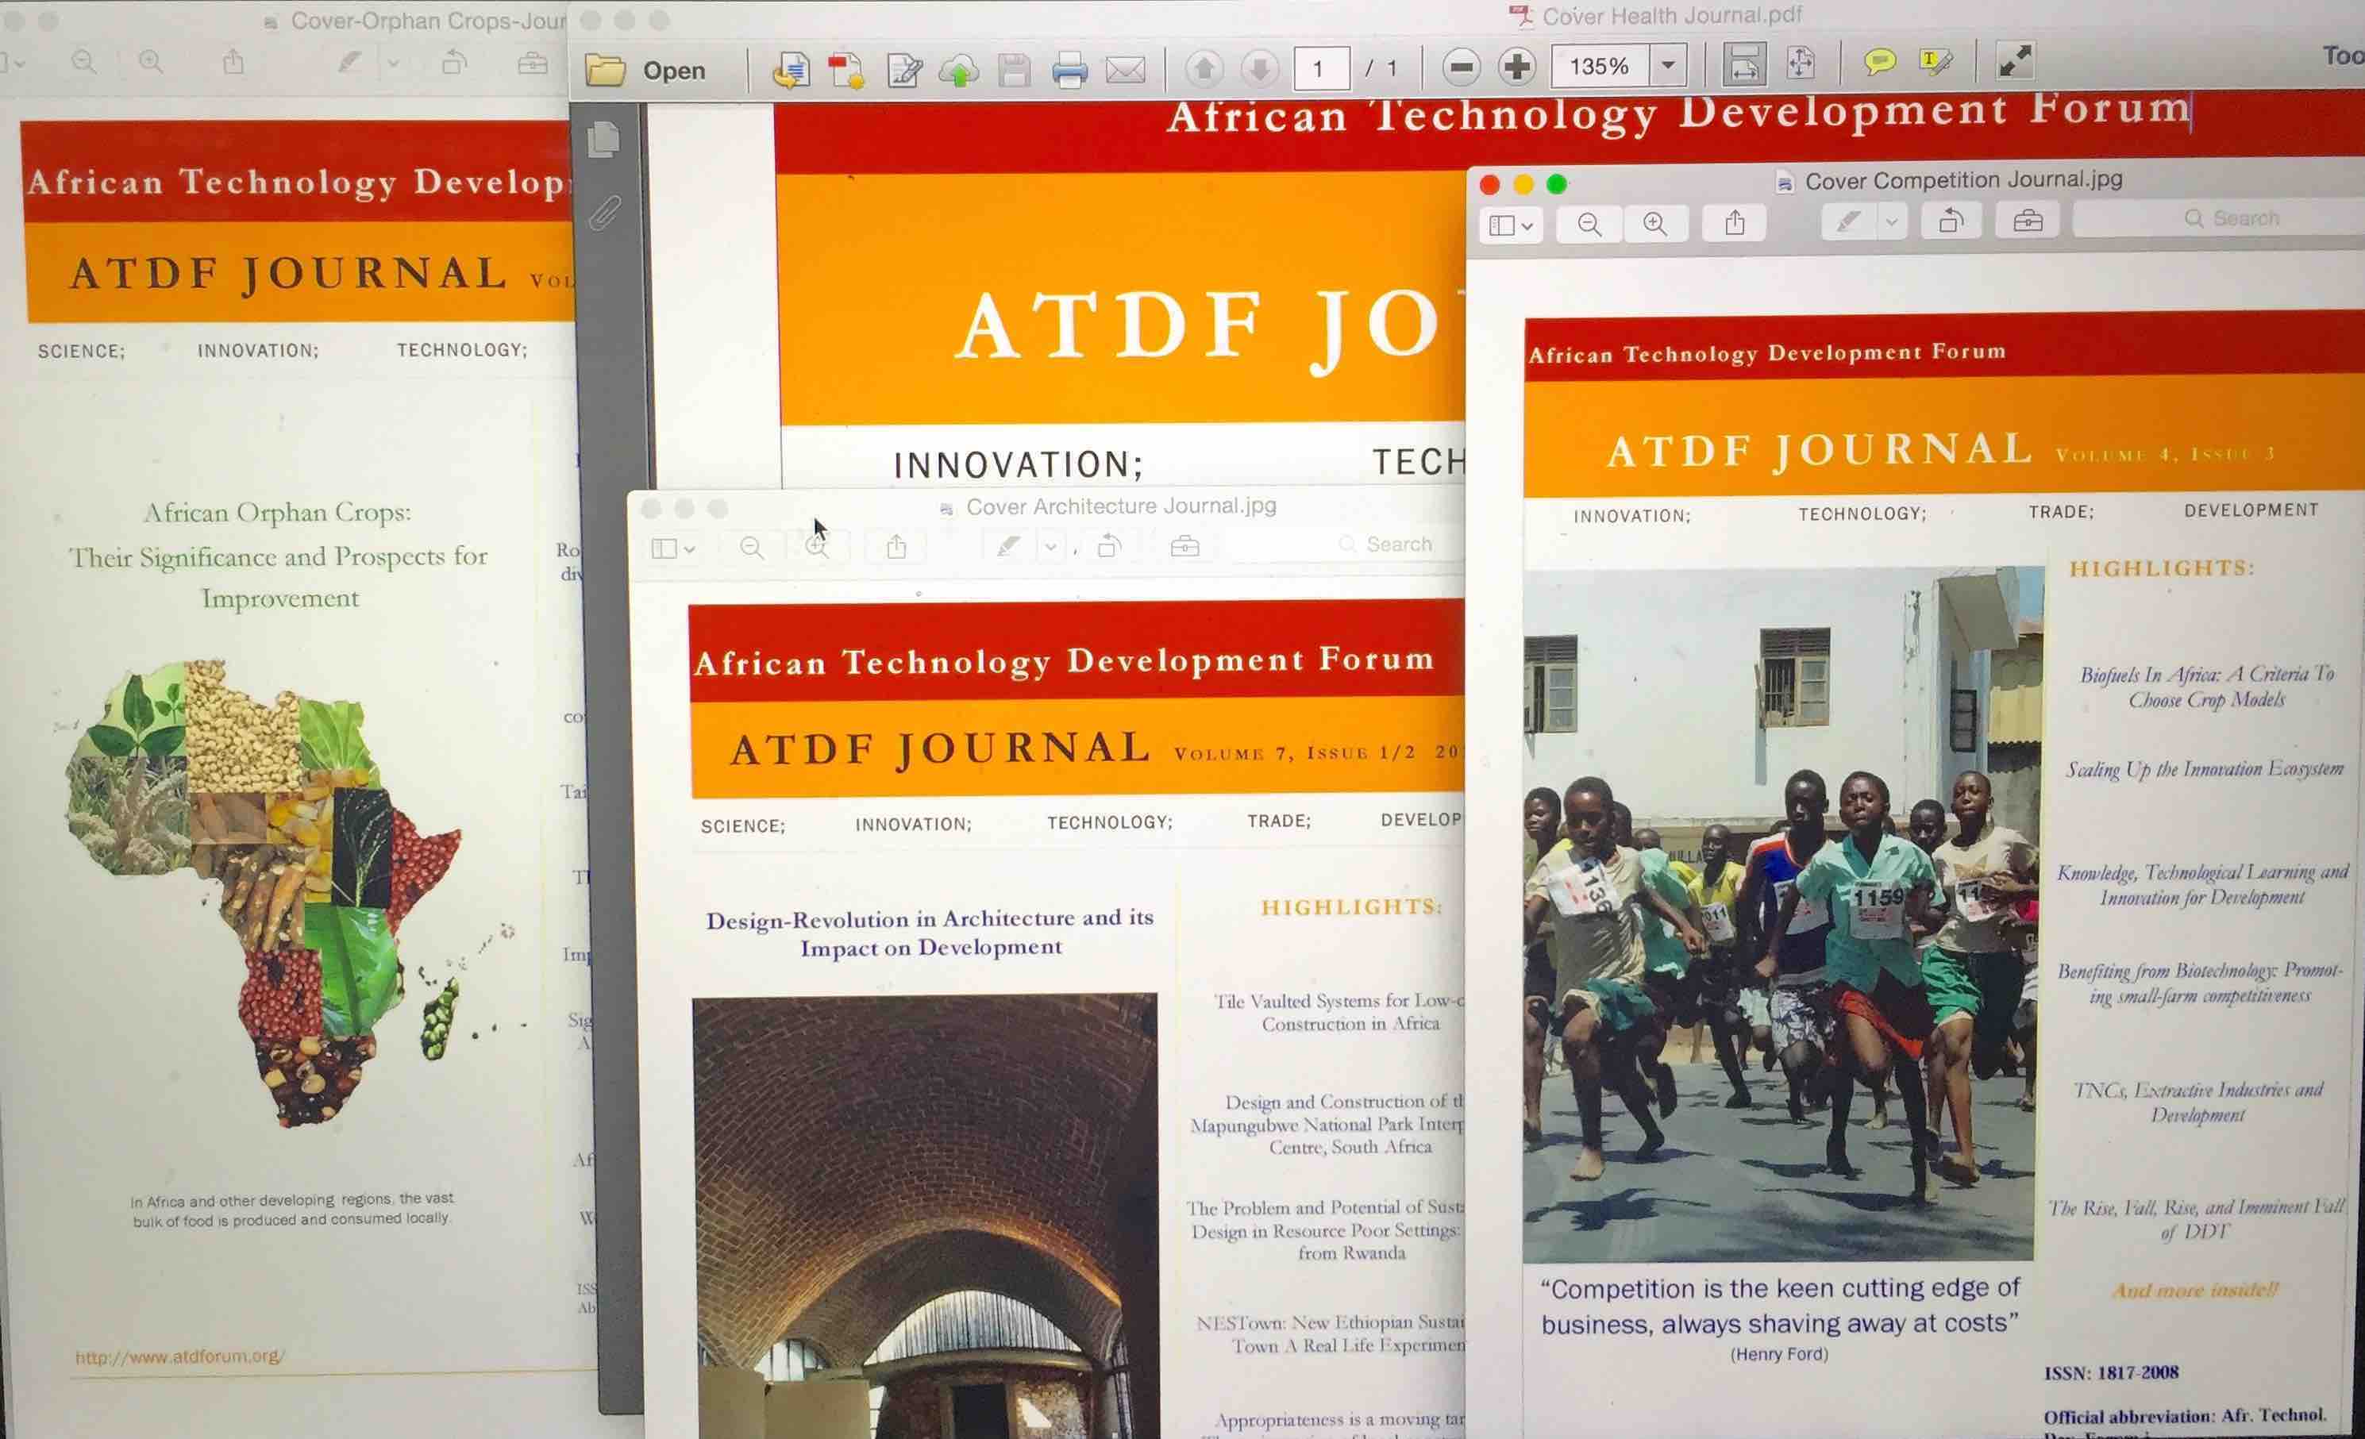Toggle the fit-one-full-page view
Image resolution: width=2365 pixels, height=1439 pixels.
[x=1801, y=63]
